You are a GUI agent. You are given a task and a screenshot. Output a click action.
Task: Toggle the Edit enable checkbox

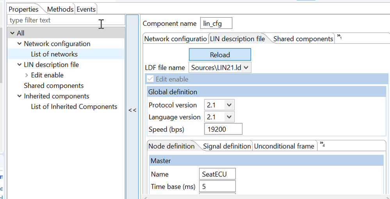[150, 79]
